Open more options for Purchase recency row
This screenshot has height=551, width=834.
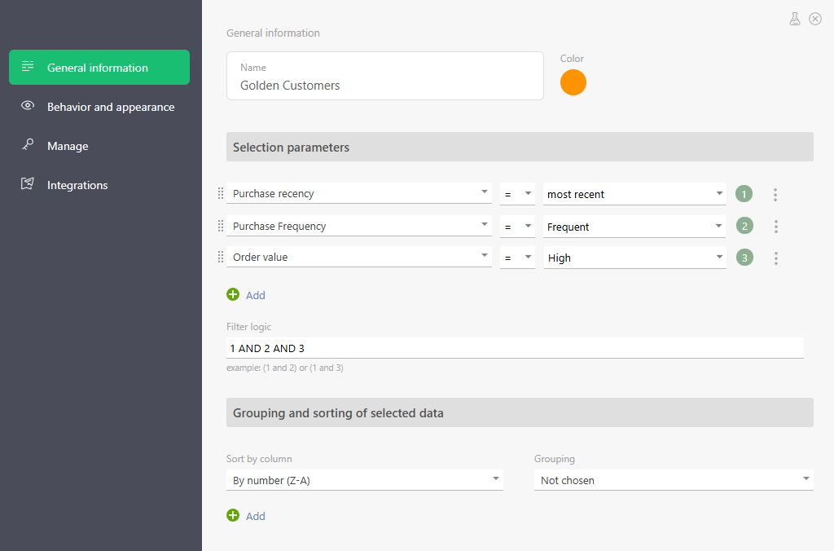[x=775, y=195]
